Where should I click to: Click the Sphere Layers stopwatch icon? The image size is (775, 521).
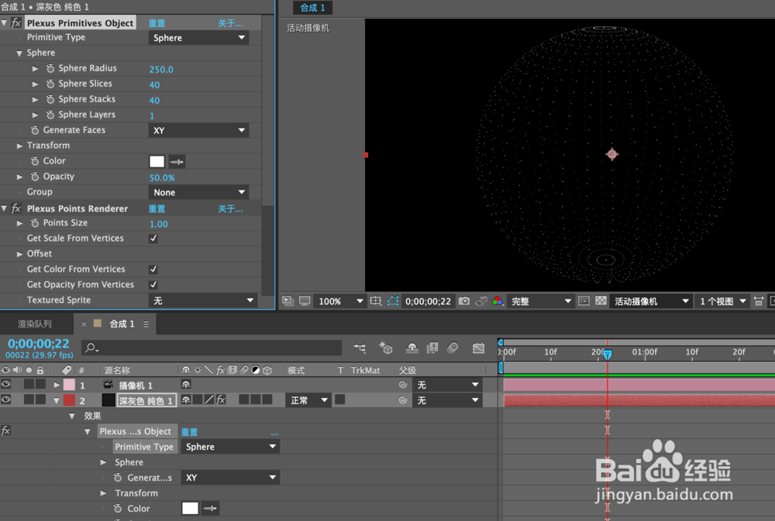(x=50, y=115)
